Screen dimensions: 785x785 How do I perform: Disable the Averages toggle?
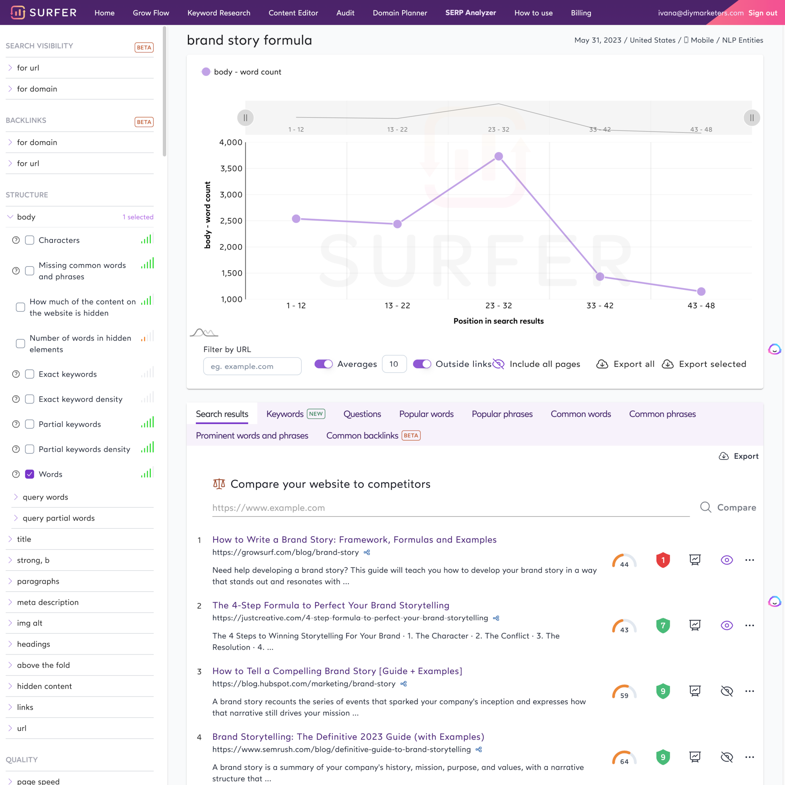(323, 364)
